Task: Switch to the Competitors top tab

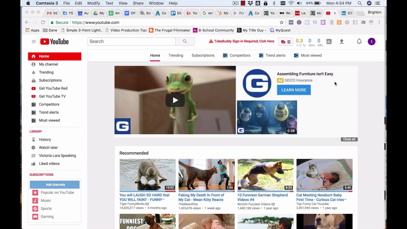Action: [237, 55]
